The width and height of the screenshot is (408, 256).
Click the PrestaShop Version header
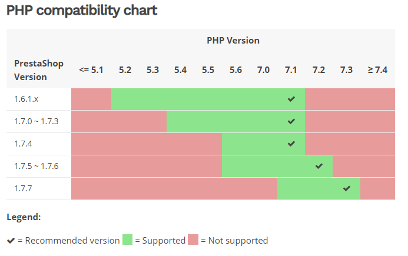[x=39, y=69]
